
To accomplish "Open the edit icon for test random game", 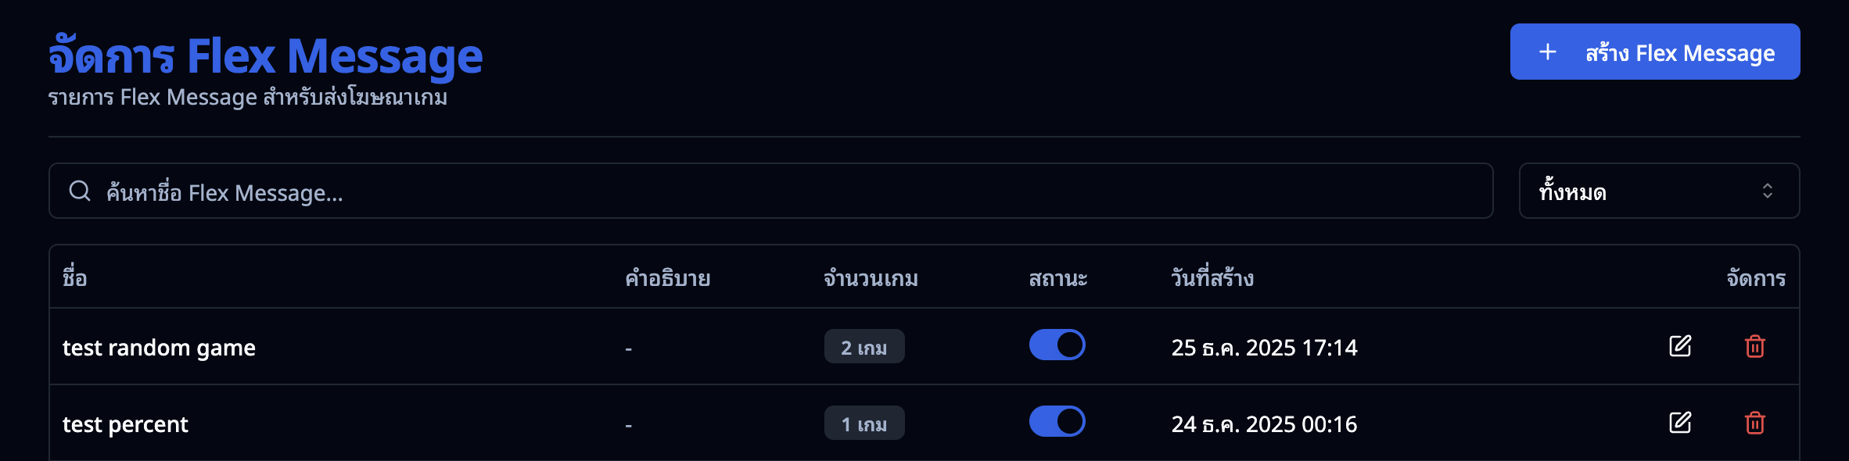I will (x=1680, y=346).
